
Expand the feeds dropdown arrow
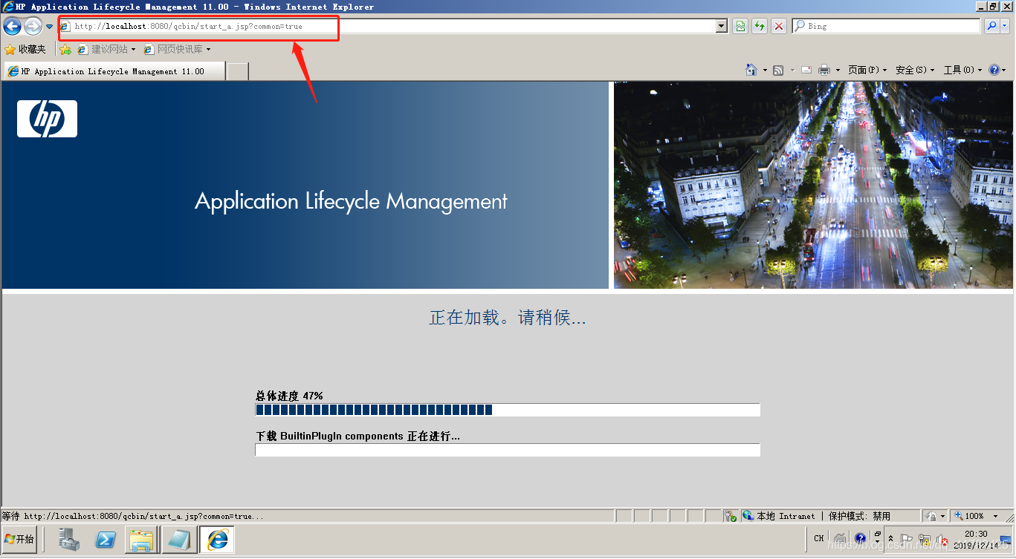[792, 70]
